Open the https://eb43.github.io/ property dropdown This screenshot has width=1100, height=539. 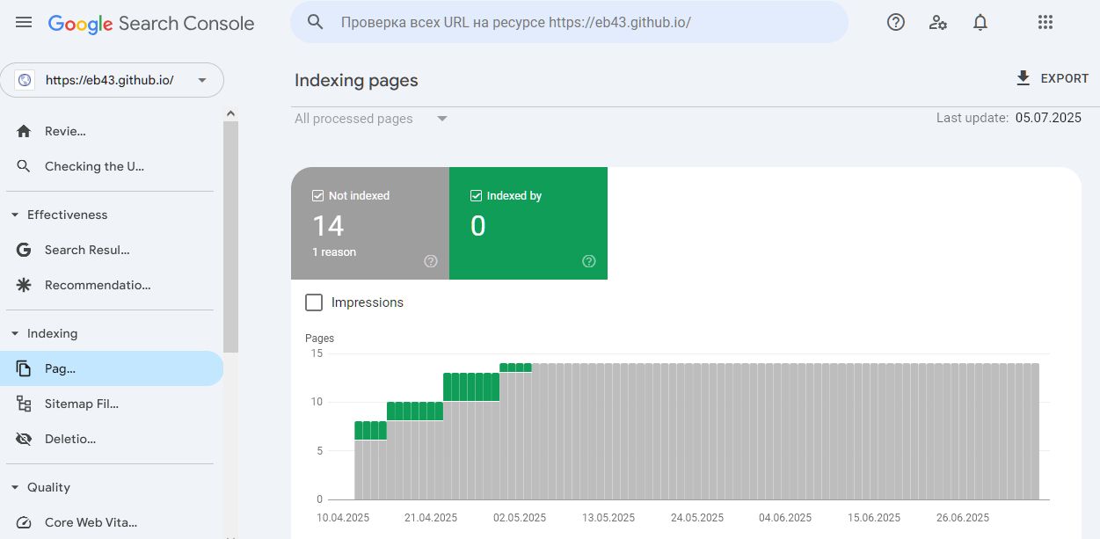click(x=113, y=80)
